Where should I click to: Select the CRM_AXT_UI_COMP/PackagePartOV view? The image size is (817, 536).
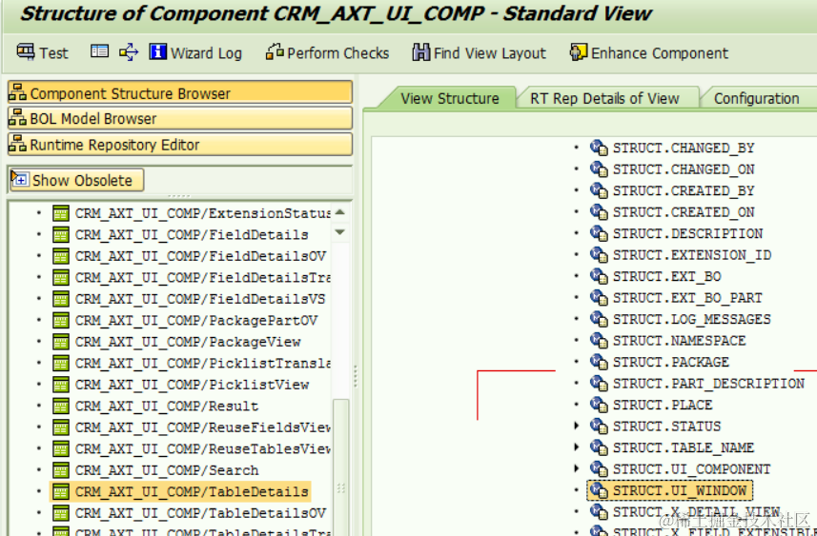[196, 320]
